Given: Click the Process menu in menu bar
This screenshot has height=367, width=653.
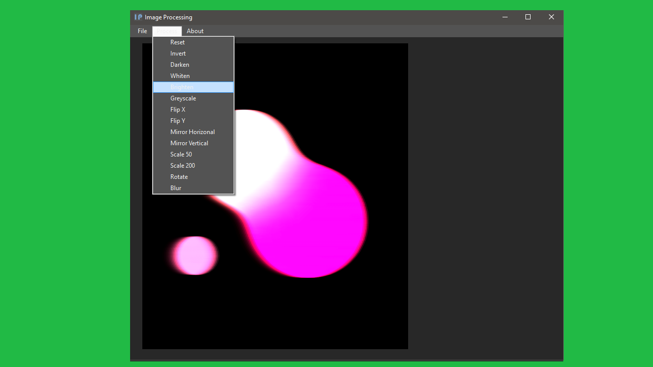Looking at the screenshot, I should (167, 31).
